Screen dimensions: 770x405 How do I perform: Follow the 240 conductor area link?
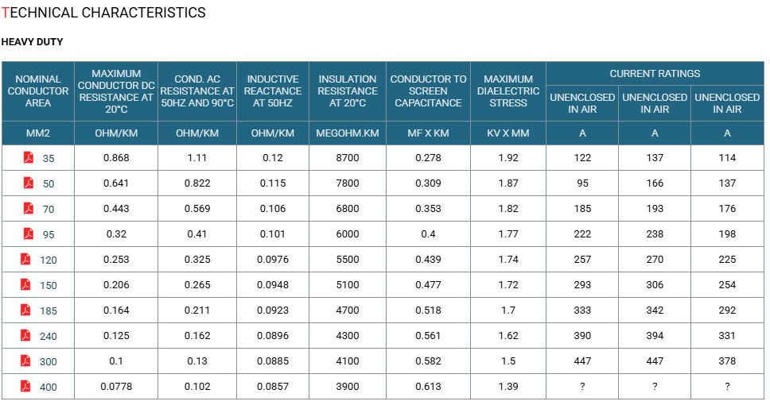(x=48, y=337)
